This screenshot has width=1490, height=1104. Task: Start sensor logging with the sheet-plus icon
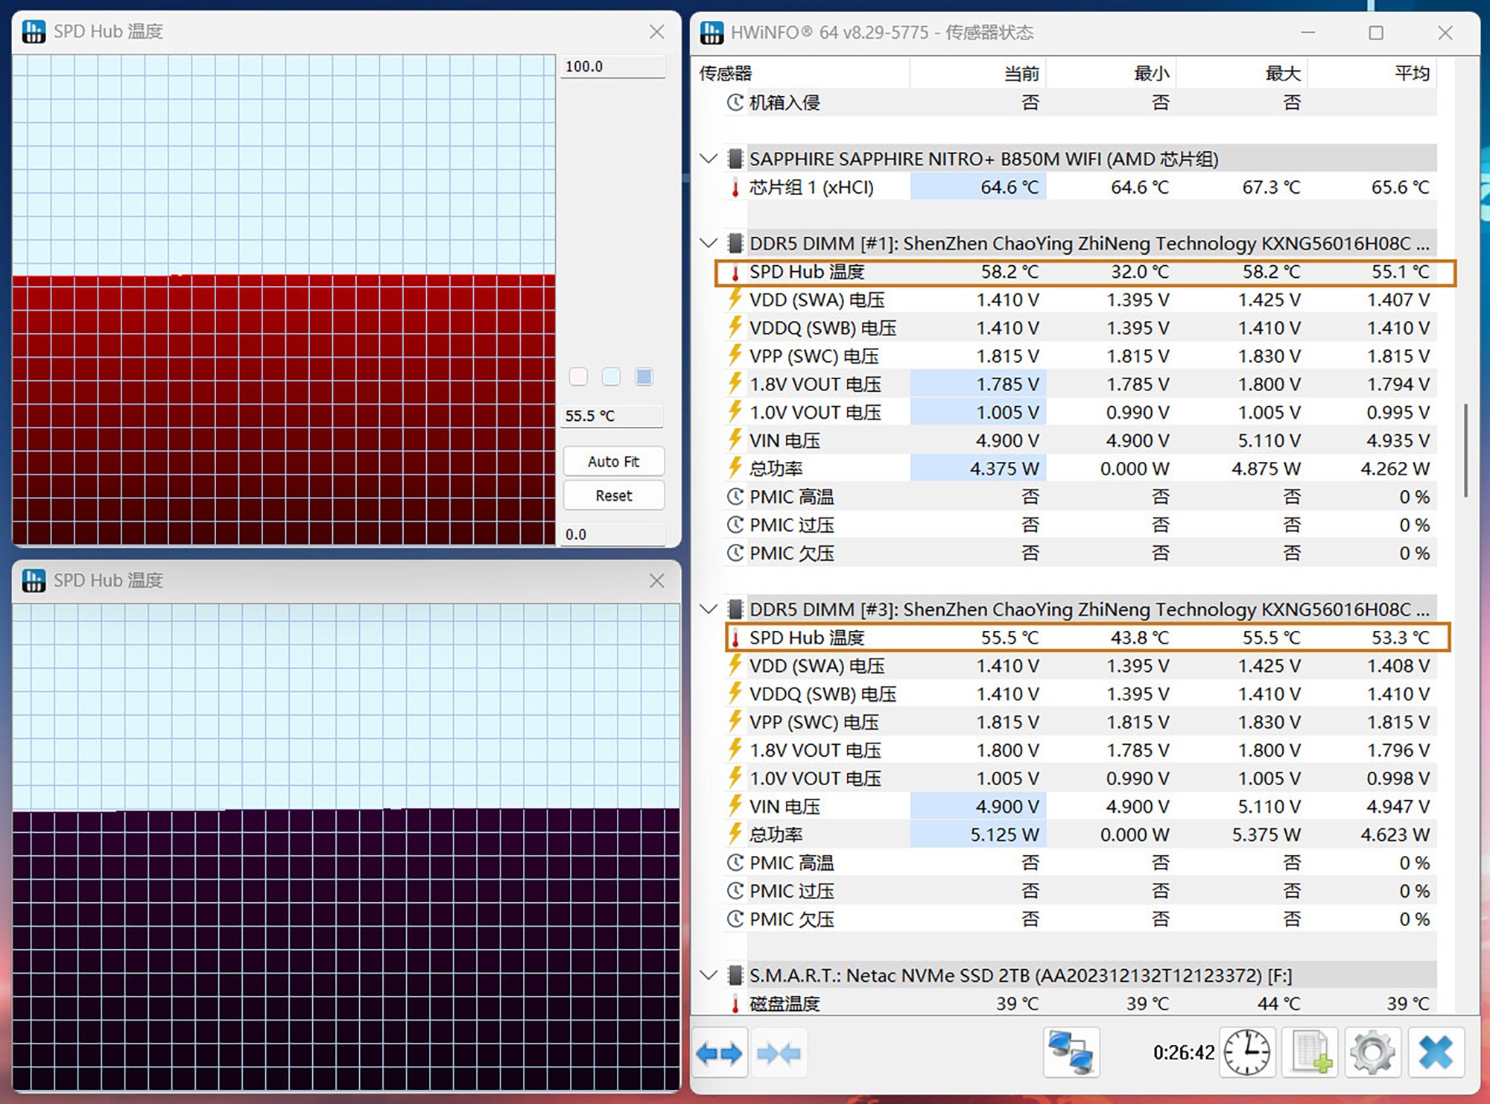coord(1311,1052)
